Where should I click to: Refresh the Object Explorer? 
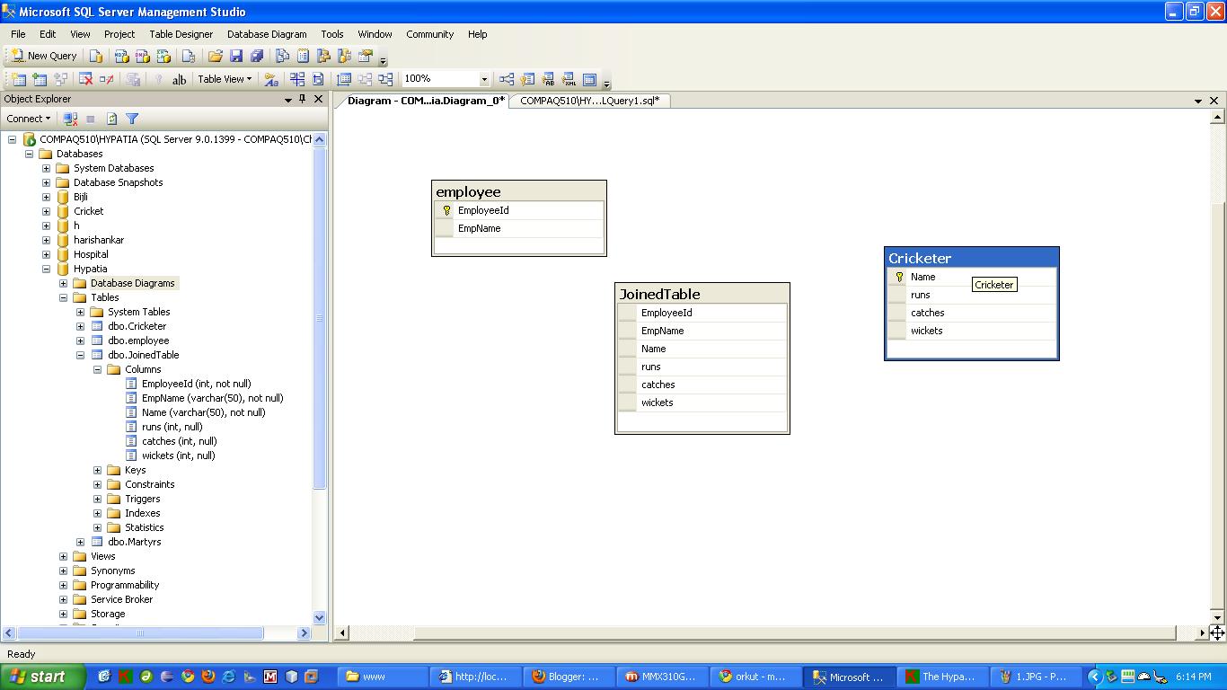tap(111, 119)
